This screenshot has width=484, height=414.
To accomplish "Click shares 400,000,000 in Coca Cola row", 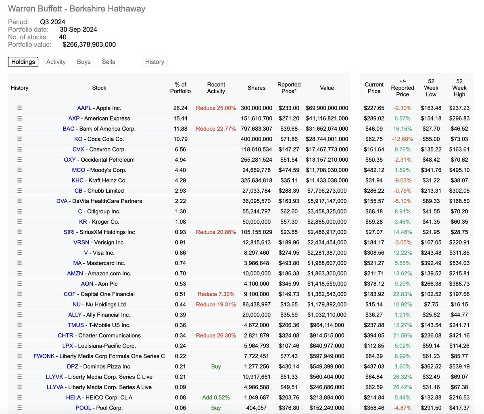I will (257, 139).
